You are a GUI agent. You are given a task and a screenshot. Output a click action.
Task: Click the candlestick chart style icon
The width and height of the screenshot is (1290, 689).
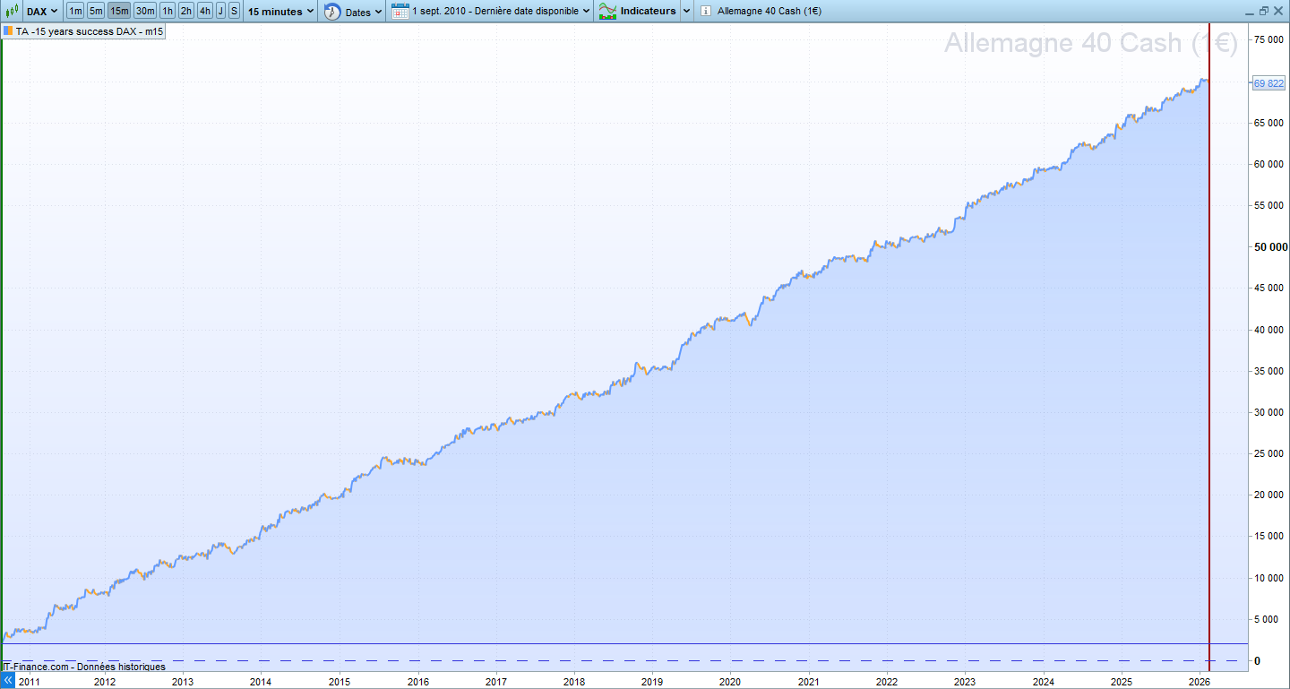pos(13,12)
